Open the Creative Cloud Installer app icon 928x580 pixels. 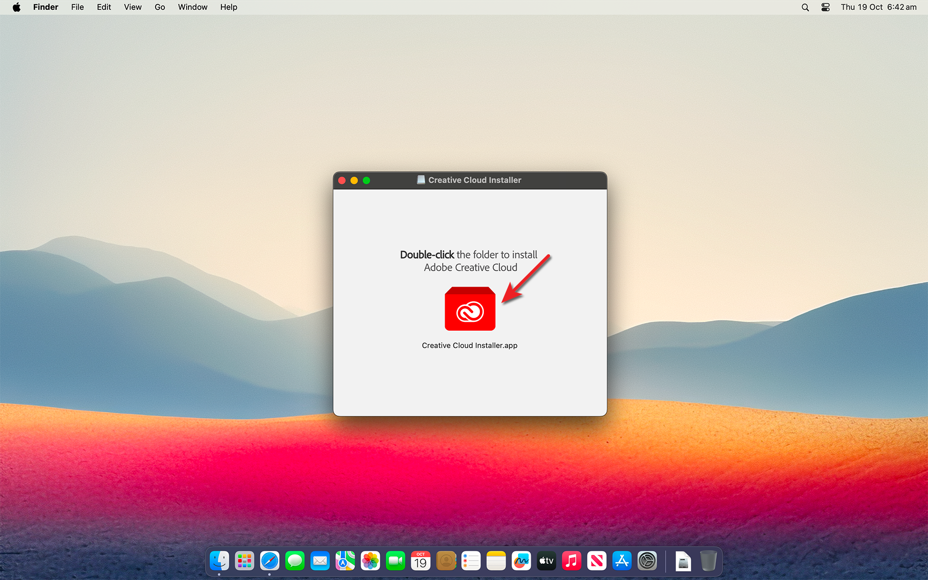470,309
